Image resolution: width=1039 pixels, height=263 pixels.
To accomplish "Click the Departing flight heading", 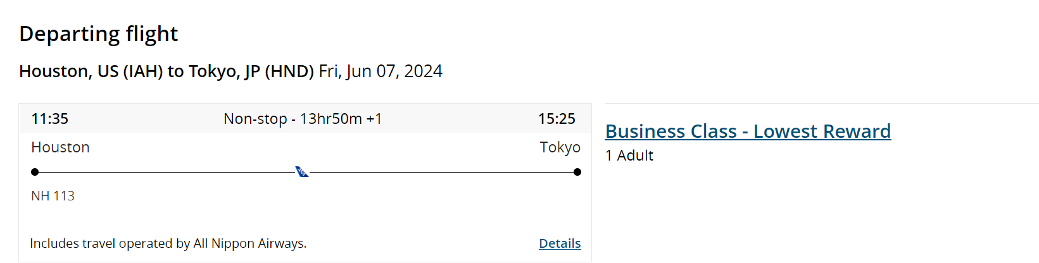I will click(x=98, y=34).
